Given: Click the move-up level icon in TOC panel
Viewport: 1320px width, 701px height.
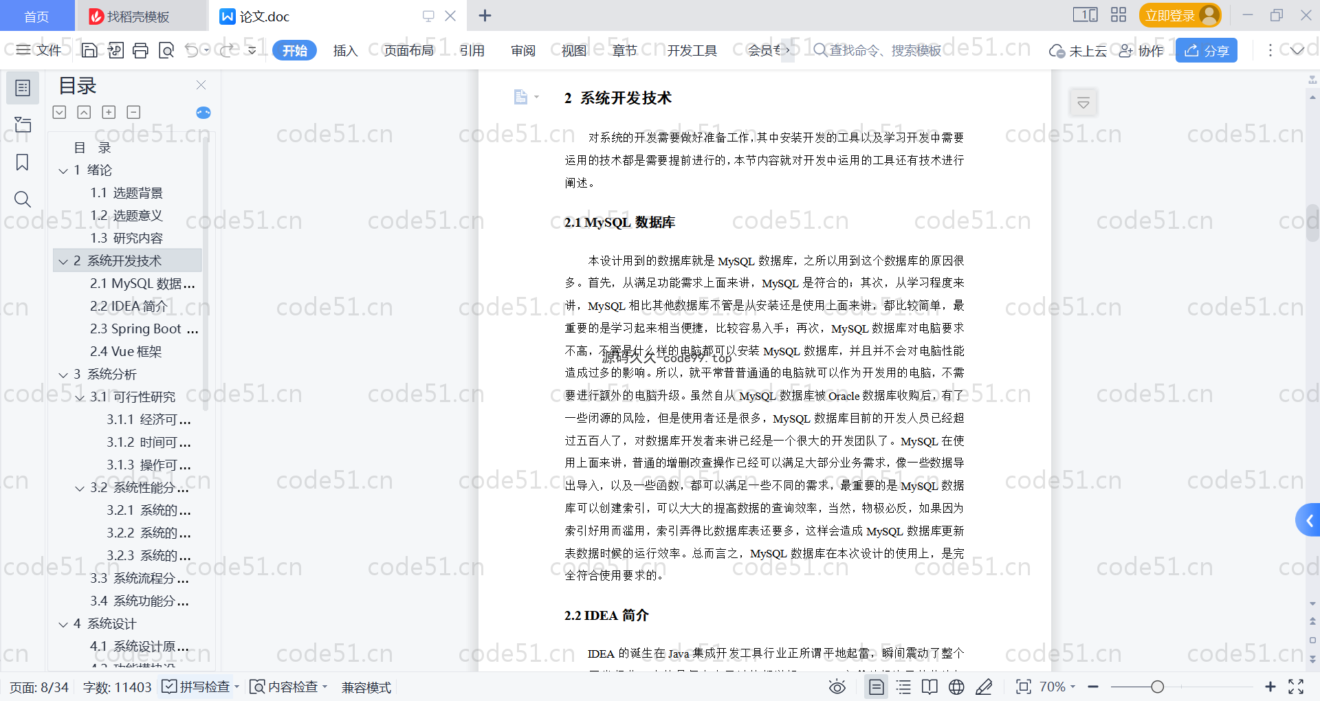Looking at the screenshot, I should click(84, 112).
